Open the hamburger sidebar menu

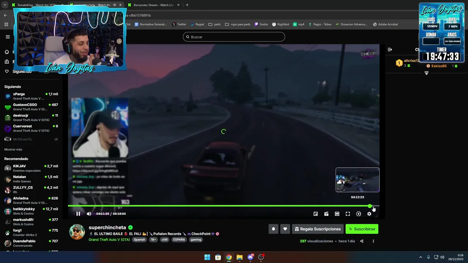coord(8,37)
